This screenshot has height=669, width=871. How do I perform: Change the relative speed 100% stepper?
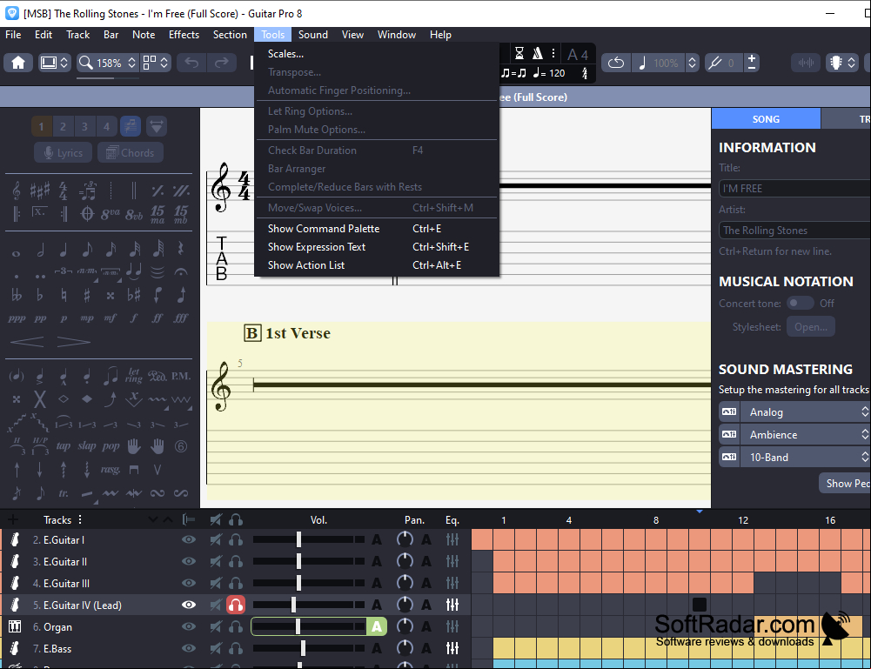pyautogui.click(x=692, y=63)
